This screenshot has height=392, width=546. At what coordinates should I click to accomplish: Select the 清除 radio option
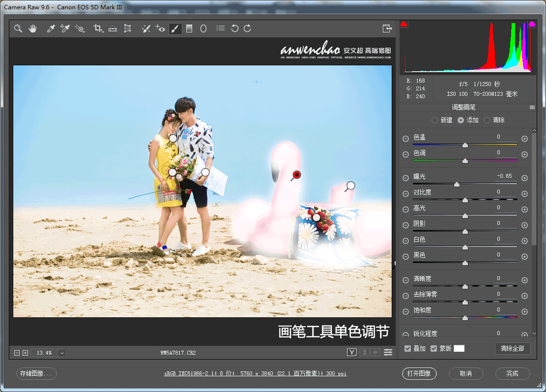(487, 120)
